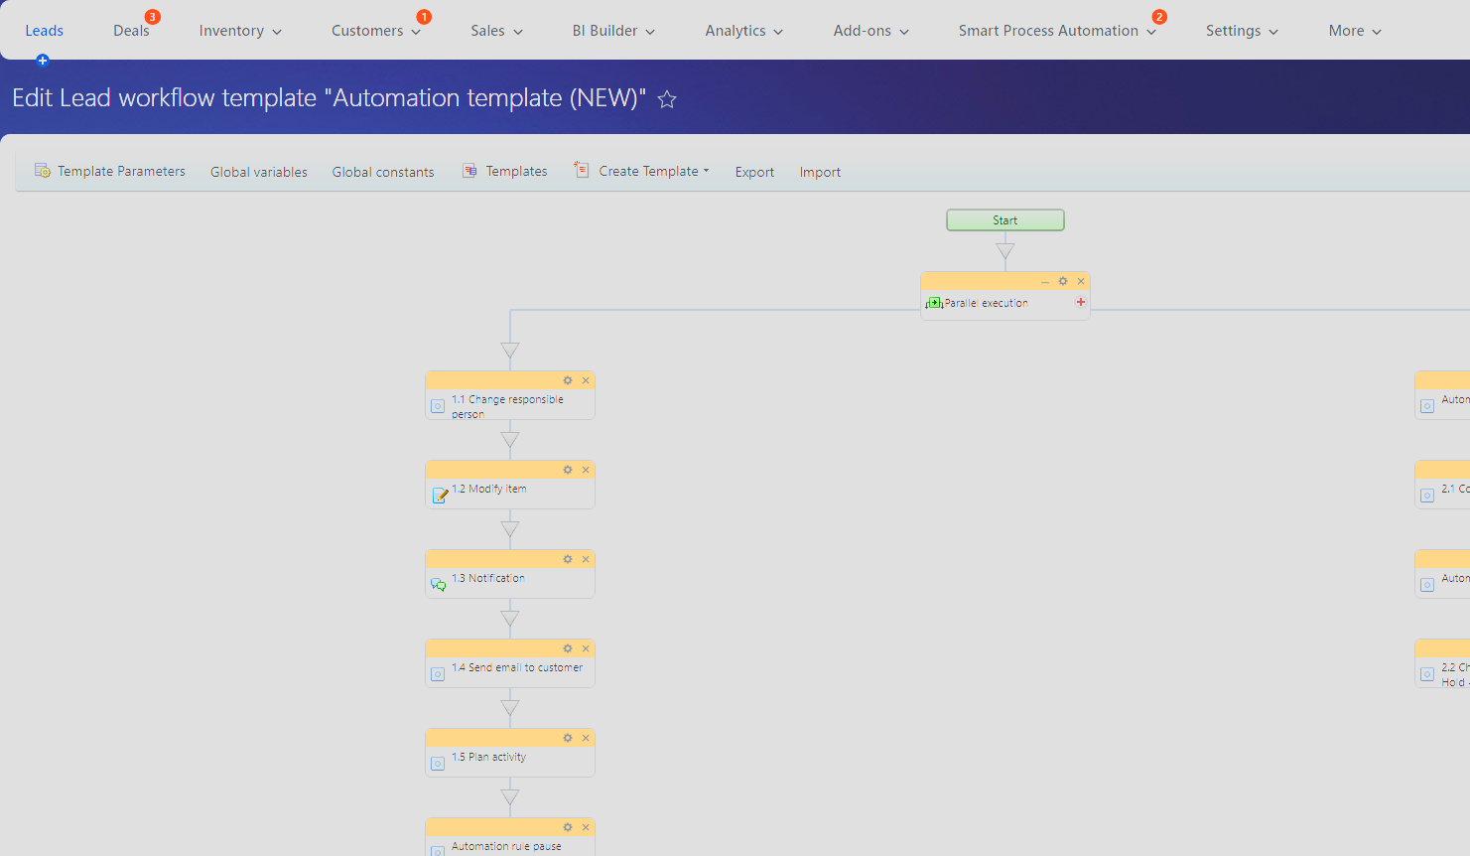Image resolution: width=1470 pixels, height=856 pixels.
Task: Click the Export link
Action: 754,172
